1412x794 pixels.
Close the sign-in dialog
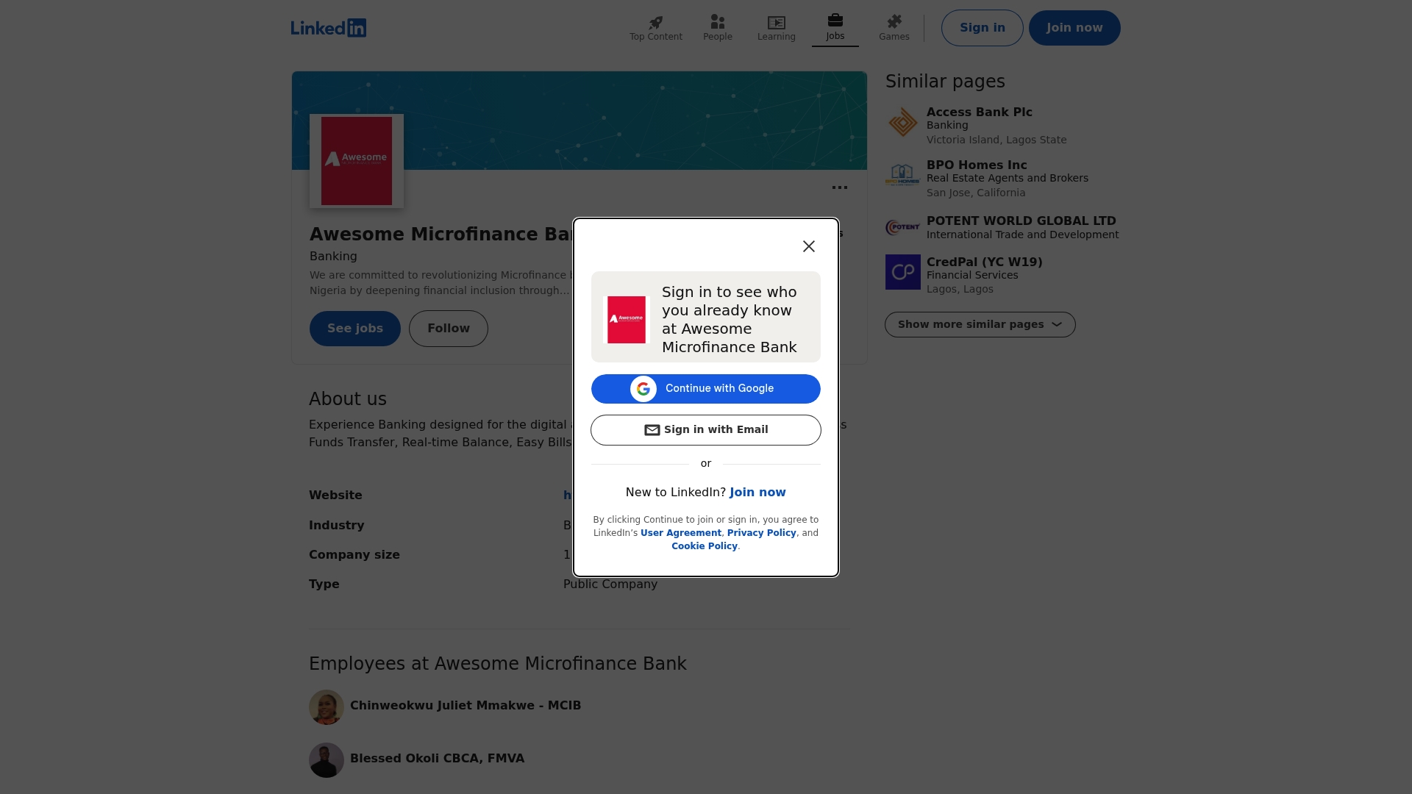(x=809, y=246)
